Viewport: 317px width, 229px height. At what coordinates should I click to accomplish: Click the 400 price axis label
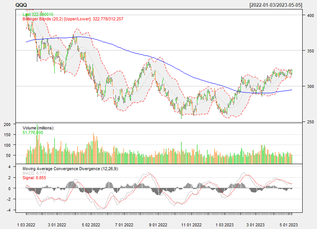[310, 15]
